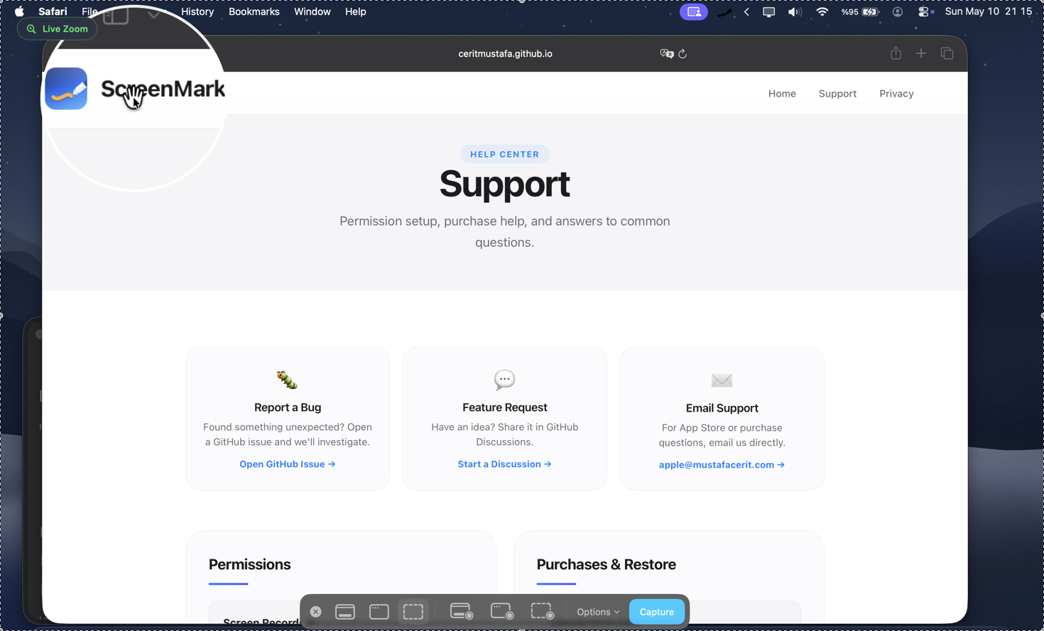Click the HELP CENTER badge
This screenshot has width=1044, height=631.
pos(505,154)
